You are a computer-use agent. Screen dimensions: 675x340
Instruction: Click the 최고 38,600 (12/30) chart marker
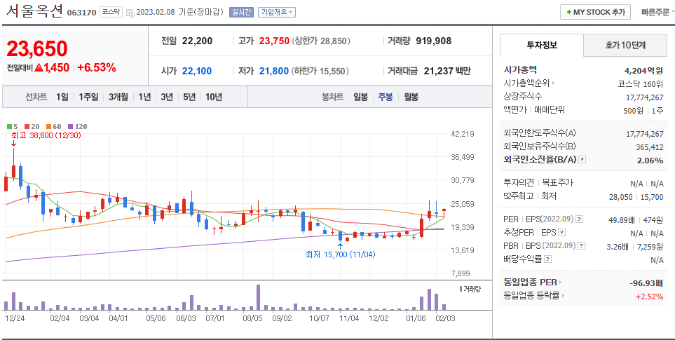(46, 135)
